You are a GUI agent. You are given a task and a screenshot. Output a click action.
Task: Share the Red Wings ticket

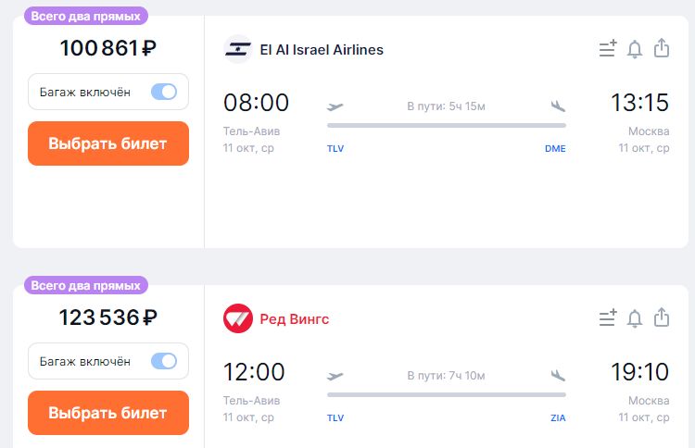[x=662, y=317]
